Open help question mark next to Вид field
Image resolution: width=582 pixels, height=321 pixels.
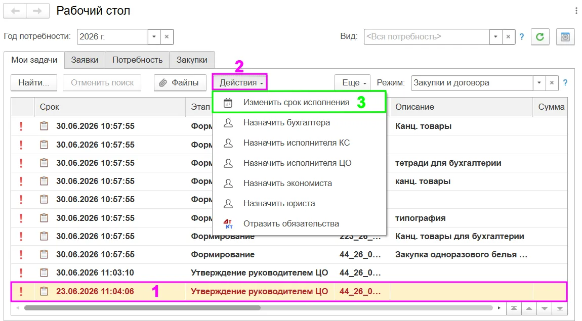point(522,37)
